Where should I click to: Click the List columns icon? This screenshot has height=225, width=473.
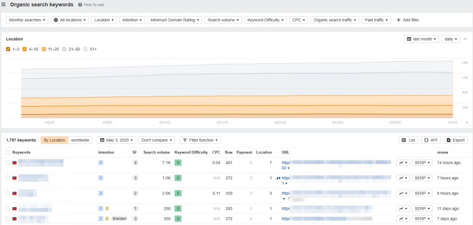(x=404, y=140)
